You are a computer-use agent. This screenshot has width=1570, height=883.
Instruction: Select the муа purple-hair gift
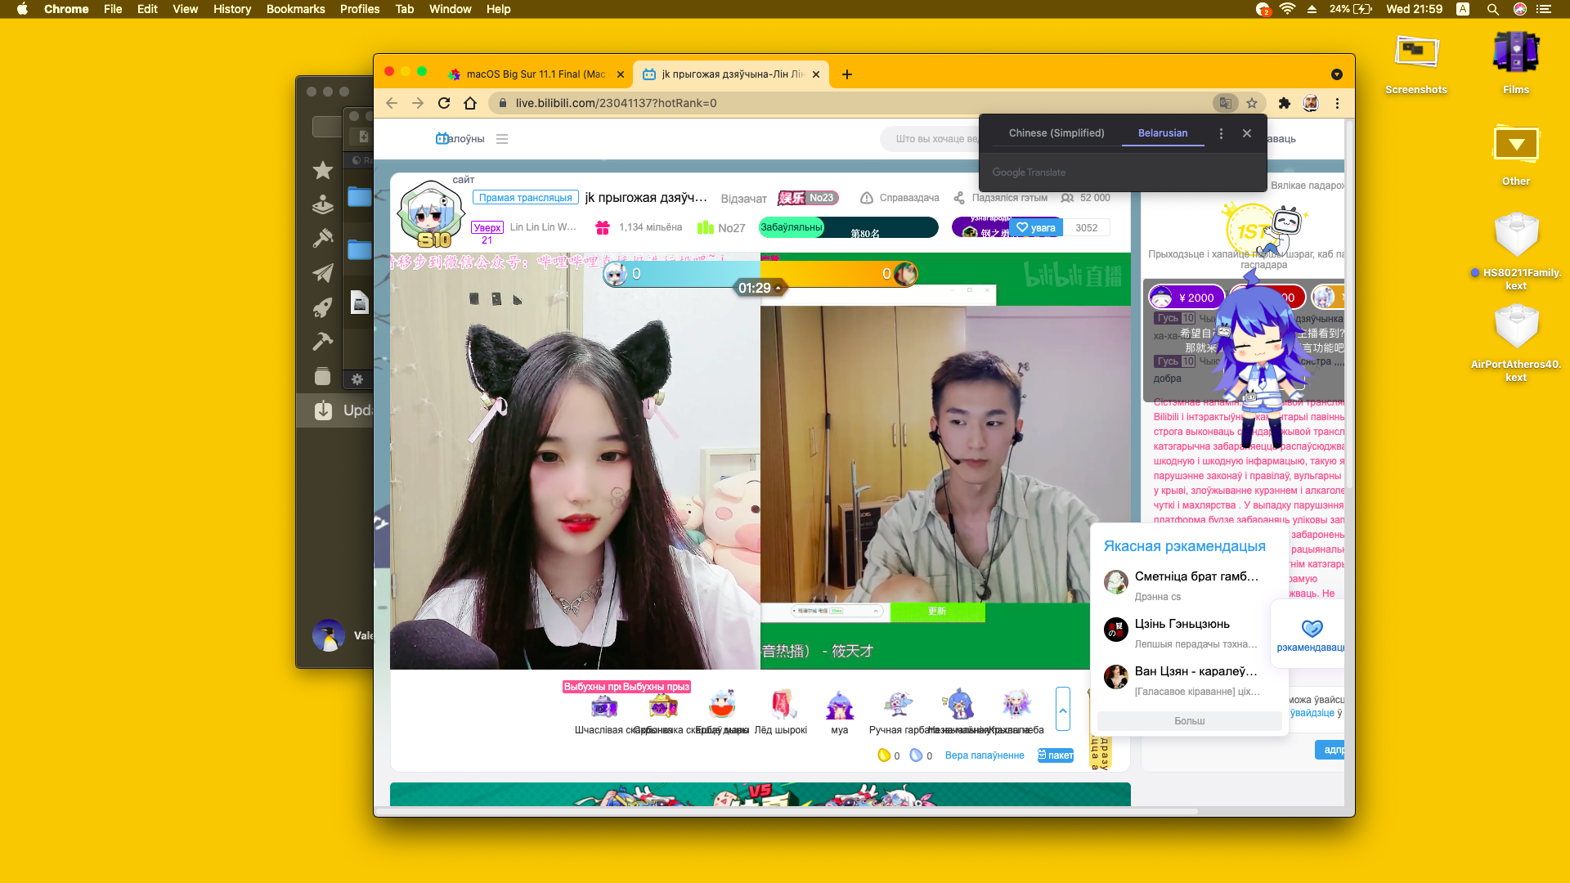pyautogui.click(x=840, y=705)
